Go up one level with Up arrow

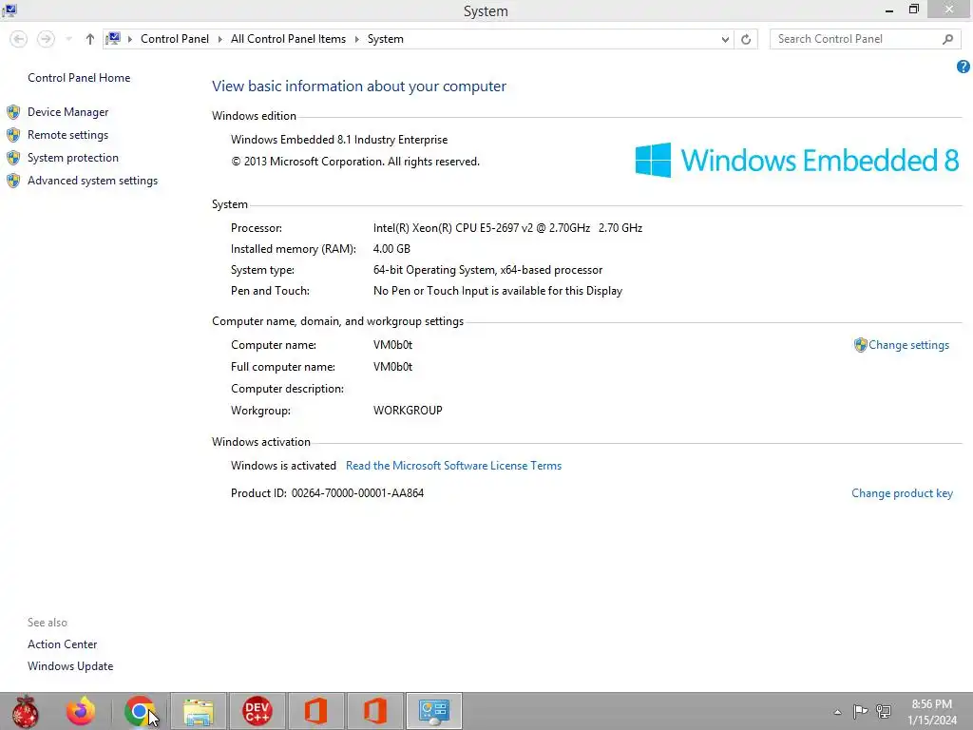pos(90,39)
